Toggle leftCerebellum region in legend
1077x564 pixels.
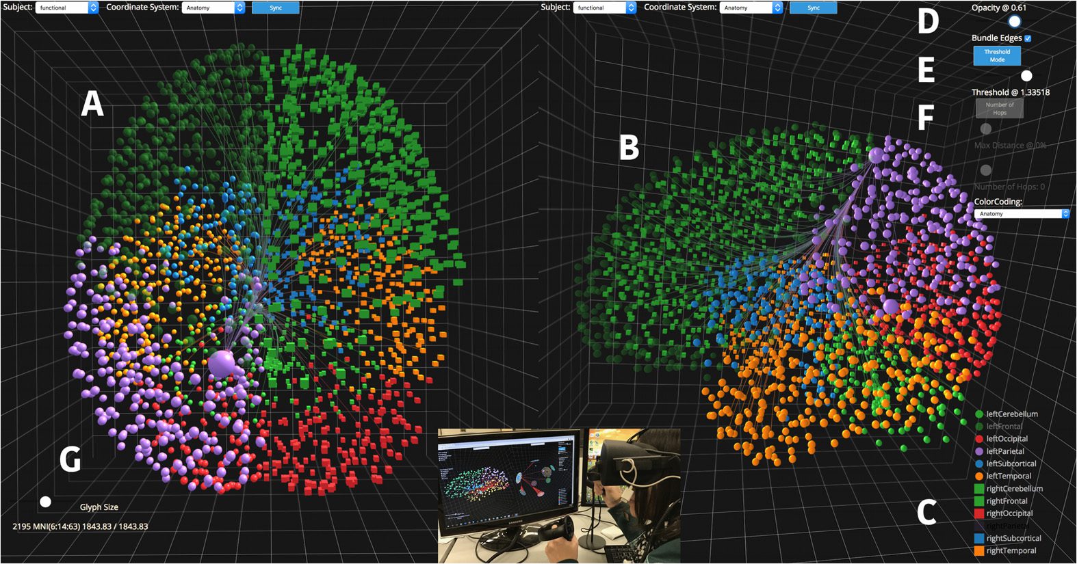1007,414
